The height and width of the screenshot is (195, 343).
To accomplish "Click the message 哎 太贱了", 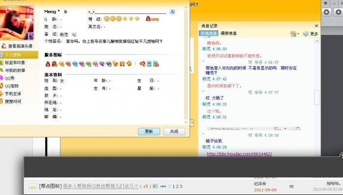I will (x=215, y=98).
